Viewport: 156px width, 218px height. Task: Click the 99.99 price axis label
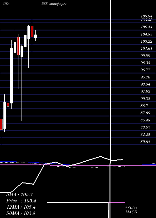coord(145,56)
